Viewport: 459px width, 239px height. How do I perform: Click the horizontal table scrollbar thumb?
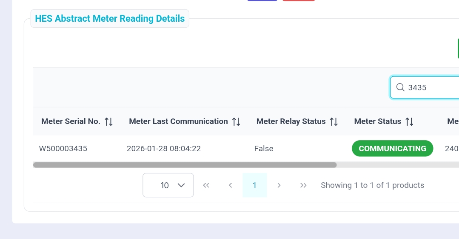(x=185, y=165)
